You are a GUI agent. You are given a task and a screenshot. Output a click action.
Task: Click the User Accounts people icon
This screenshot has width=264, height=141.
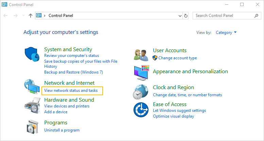coord(141,54)
